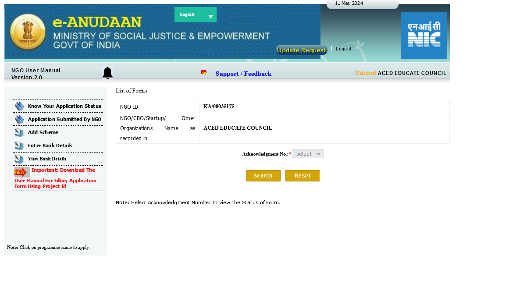This screenshot has height=284, width=509.
Task: Click the icon beside Know Your Application Status
Action: [19, 106]
